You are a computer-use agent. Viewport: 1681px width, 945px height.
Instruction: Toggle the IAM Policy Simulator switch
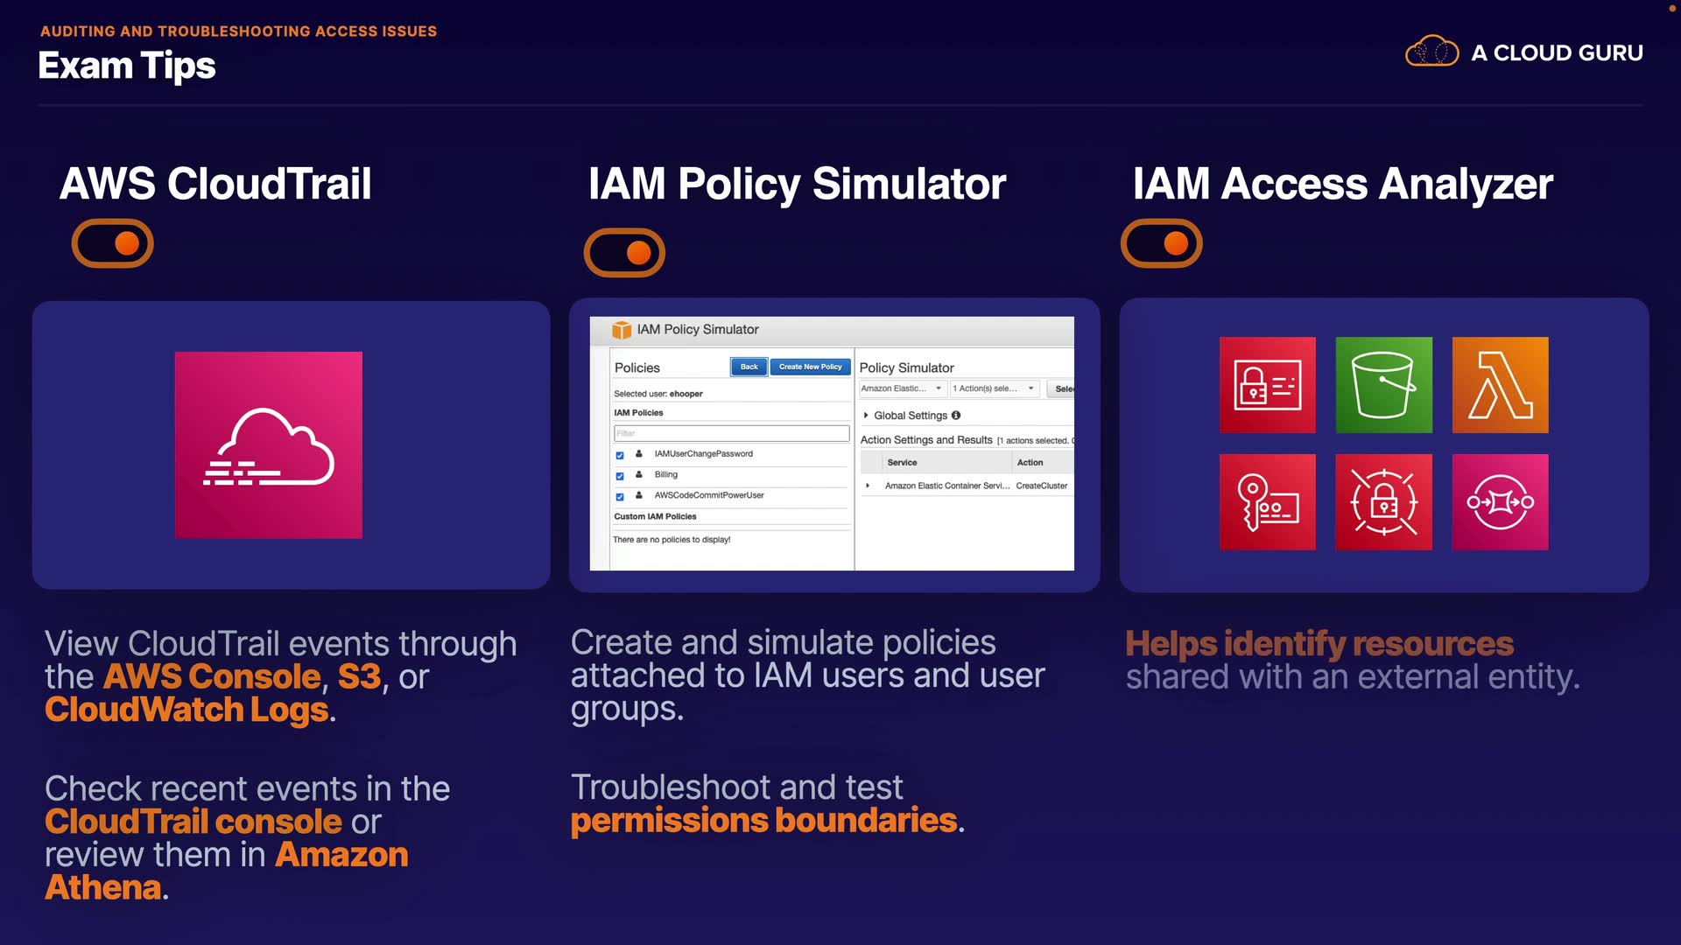tap(624, 253)
